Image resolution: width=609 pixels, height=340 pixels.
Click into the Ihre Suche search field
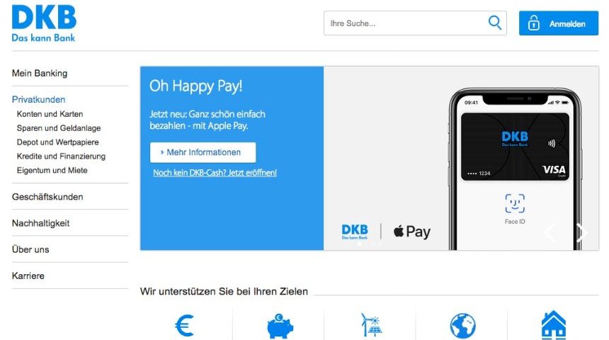point(415,23)
